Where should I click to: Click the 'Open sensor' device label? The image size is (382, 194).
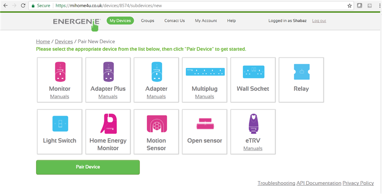pos(205,141)
